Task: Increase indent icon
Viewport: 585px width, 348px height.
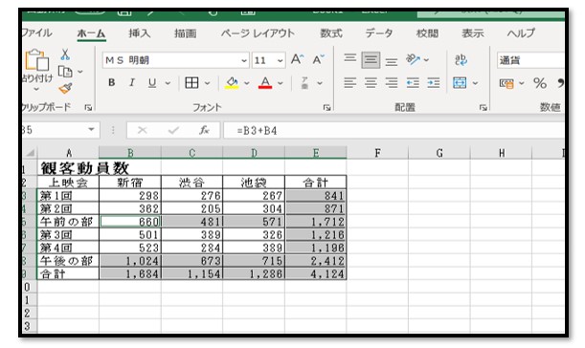Action: point(433,83)
